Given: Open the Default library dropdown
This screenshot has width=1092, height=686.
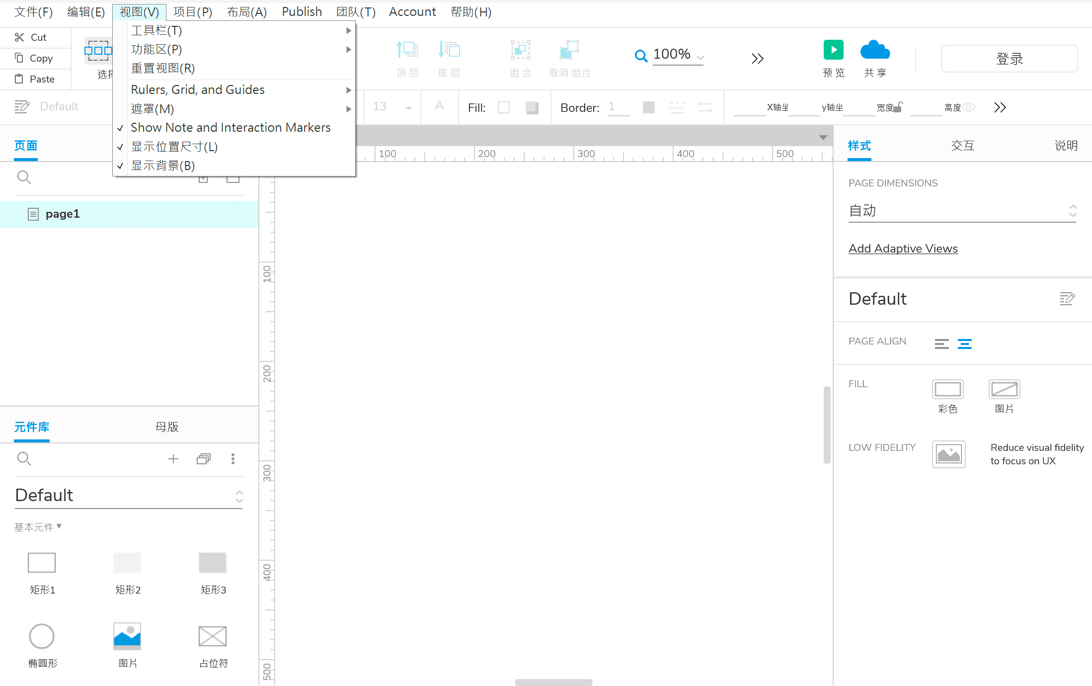Looking at the screenshot, I should 129,496.
